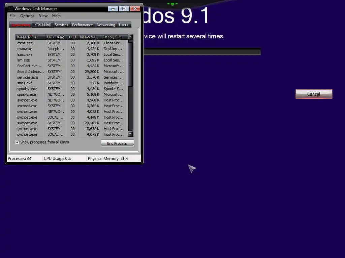This screenshot has width=345, height=258.
Task: Select the csrss.exe process row
Action: point(71,43)
